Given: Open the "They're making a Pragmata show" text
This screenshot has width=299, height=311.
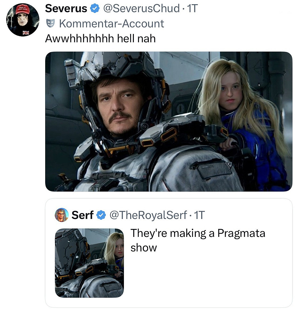Looking at the screenshot, I should pyautogui.click(x=198, y=240).
